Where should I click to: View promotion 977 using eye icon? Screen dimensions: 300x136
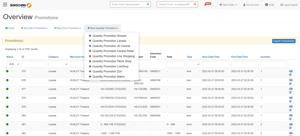(x=291, y=89)
